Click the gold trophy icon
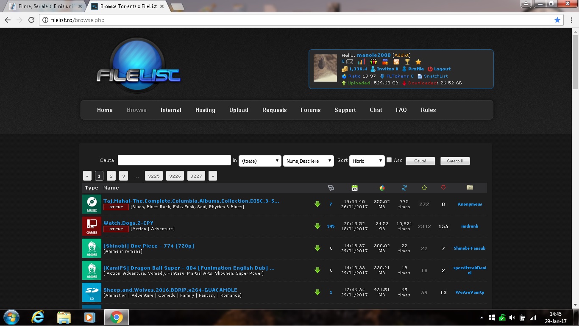This screenshot has height=326, width=579. (x=407, y=62)
